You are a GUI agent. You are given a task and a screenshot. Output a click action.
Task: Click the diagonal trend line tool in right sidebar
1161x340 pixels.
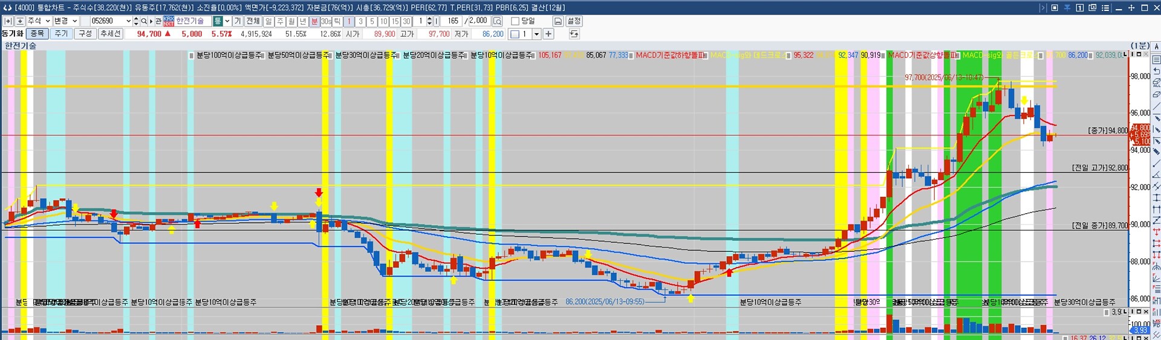(1156, 106)
